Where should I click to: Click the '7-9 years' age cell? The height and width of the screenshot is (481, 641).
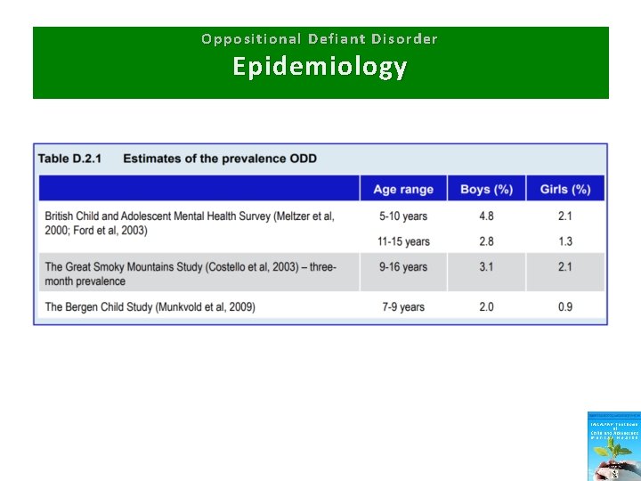click(403, 306)
